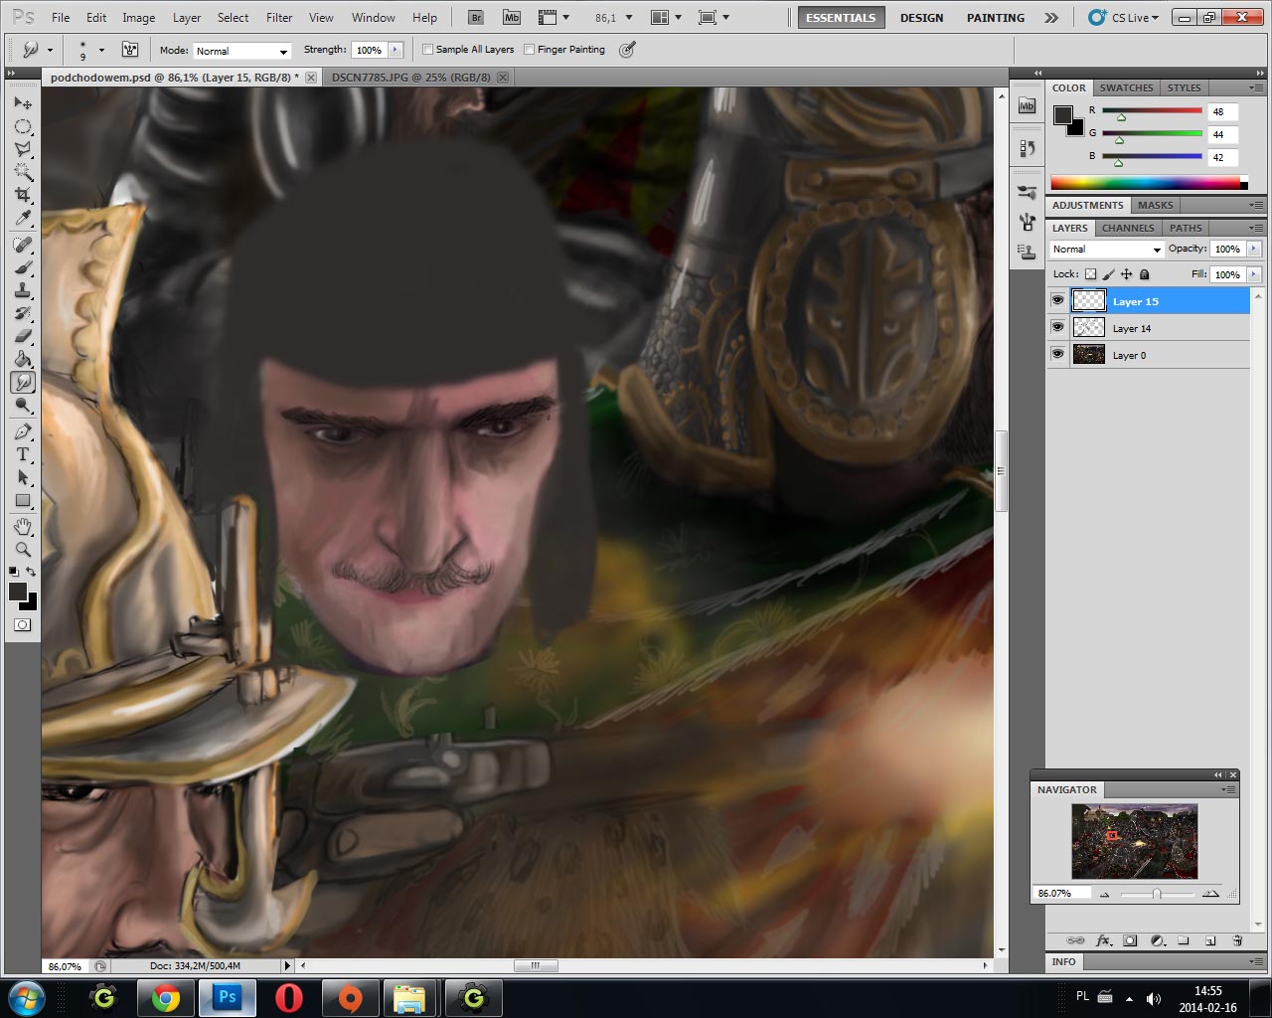
Task: Switch to the PAINTING workspace
Action: tap(995, 18)
